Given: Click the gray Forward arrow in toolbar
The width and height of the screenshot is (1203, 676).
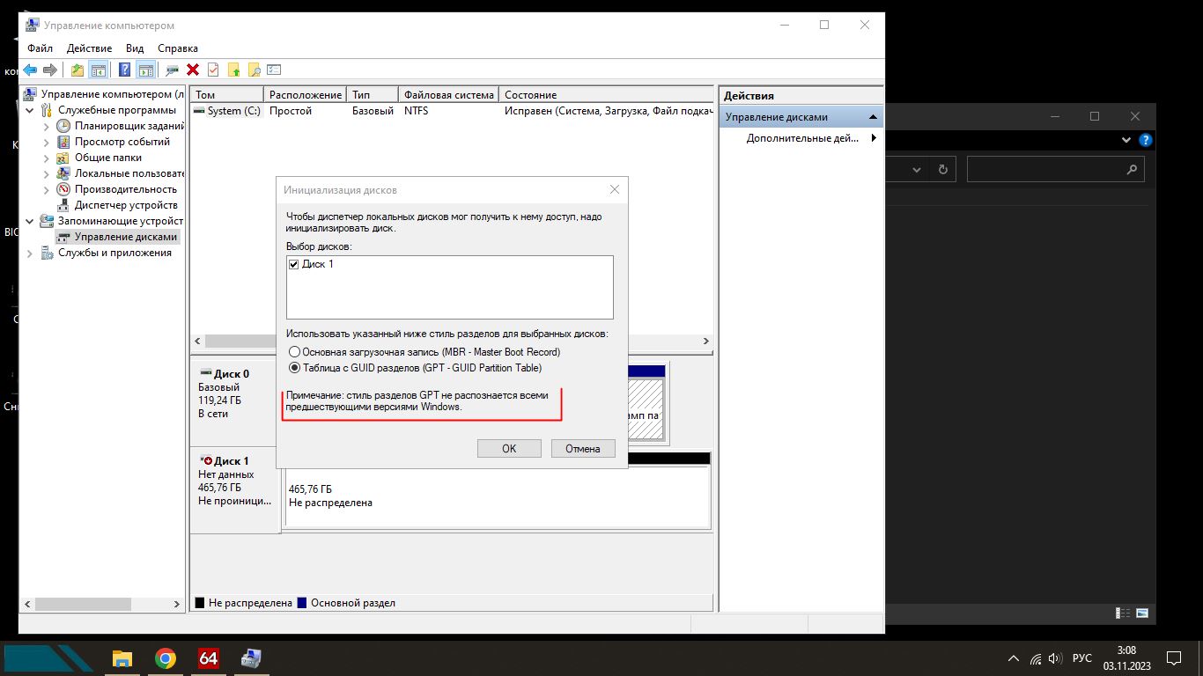Looking at the screenshot, I should pos(50,70).
